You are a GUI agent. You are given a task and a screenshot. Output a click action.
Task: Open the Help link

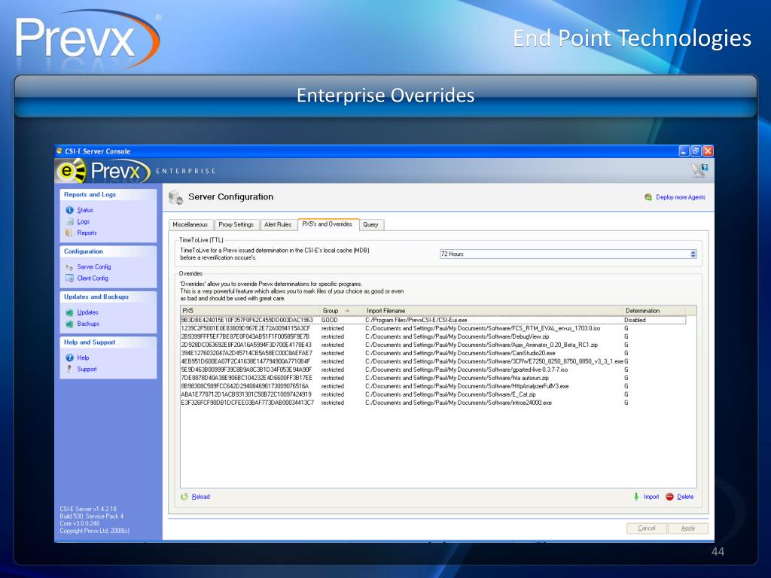click(83, 357)
